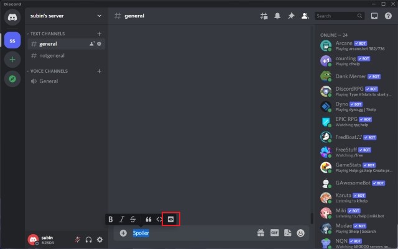Collapse the Voice Channels category
398x249 pixels.
click(48, 71)
